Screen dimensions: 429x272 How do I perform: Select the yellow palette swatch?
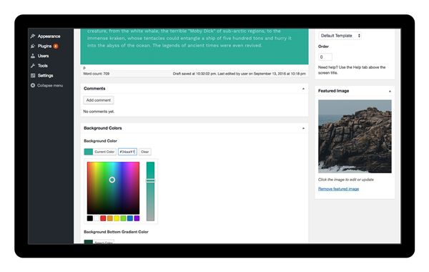pyautogui.click(x=117, y=218)
